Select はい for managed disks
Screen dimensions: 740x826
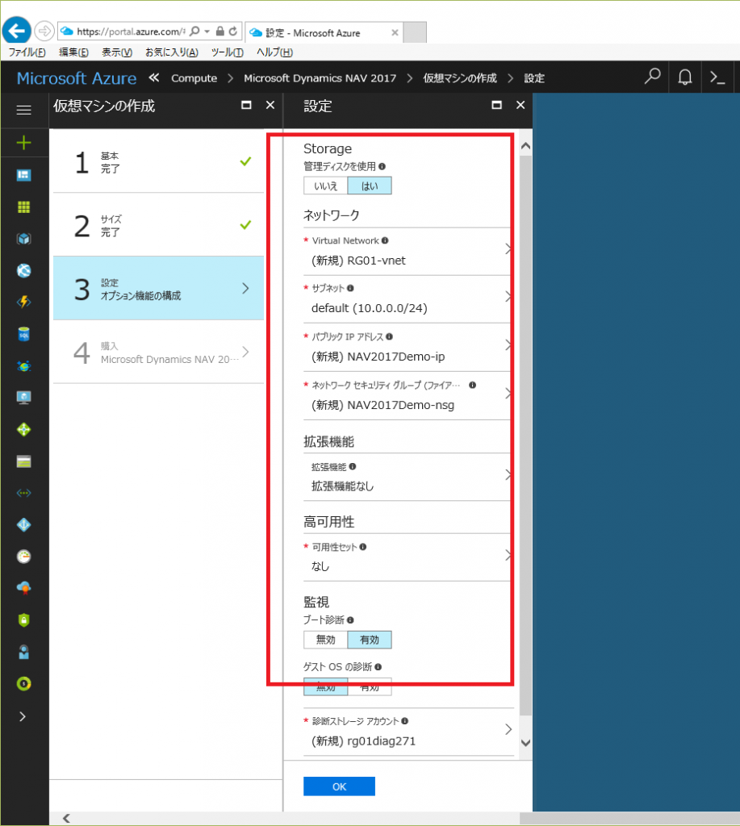click(370, 186)
